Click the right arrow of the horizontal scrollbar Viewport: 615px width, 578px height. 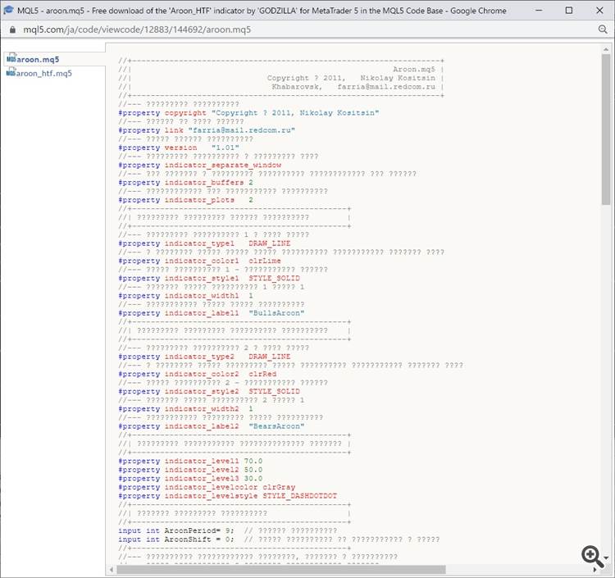[x=594, y=569]
